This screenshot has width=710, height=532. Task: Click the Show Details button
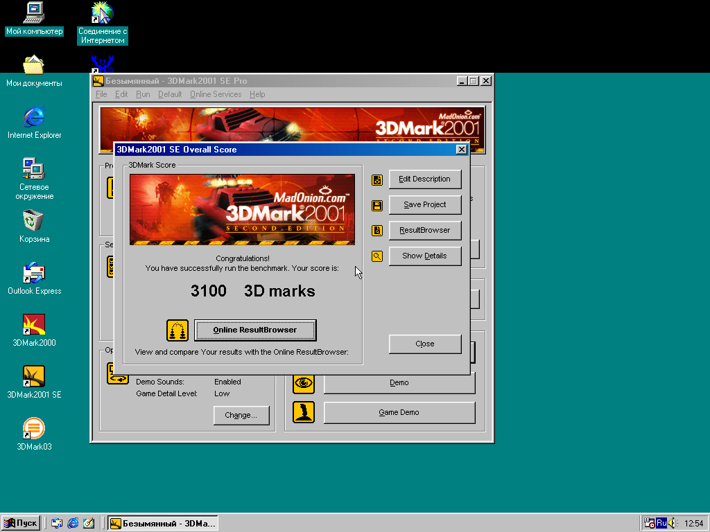pyautogui.click(x=425, y=256)
